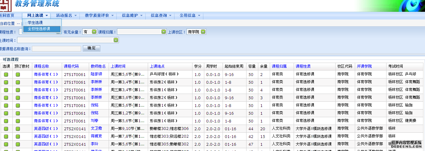Click the 选课 green icon for teacher 陆家颂

(x=6, y=74)
